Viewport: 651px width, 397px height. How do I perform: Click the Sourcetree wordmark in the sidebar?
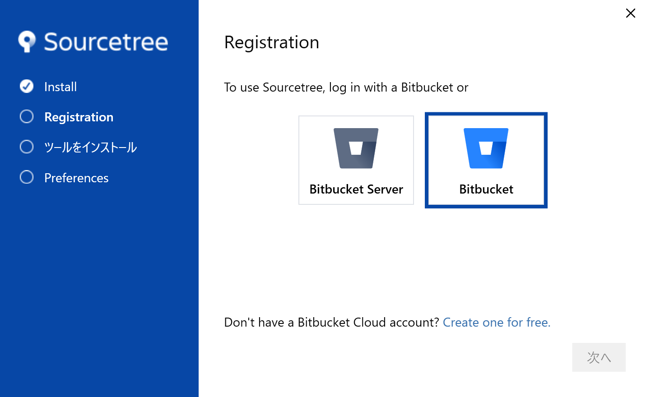106,42
